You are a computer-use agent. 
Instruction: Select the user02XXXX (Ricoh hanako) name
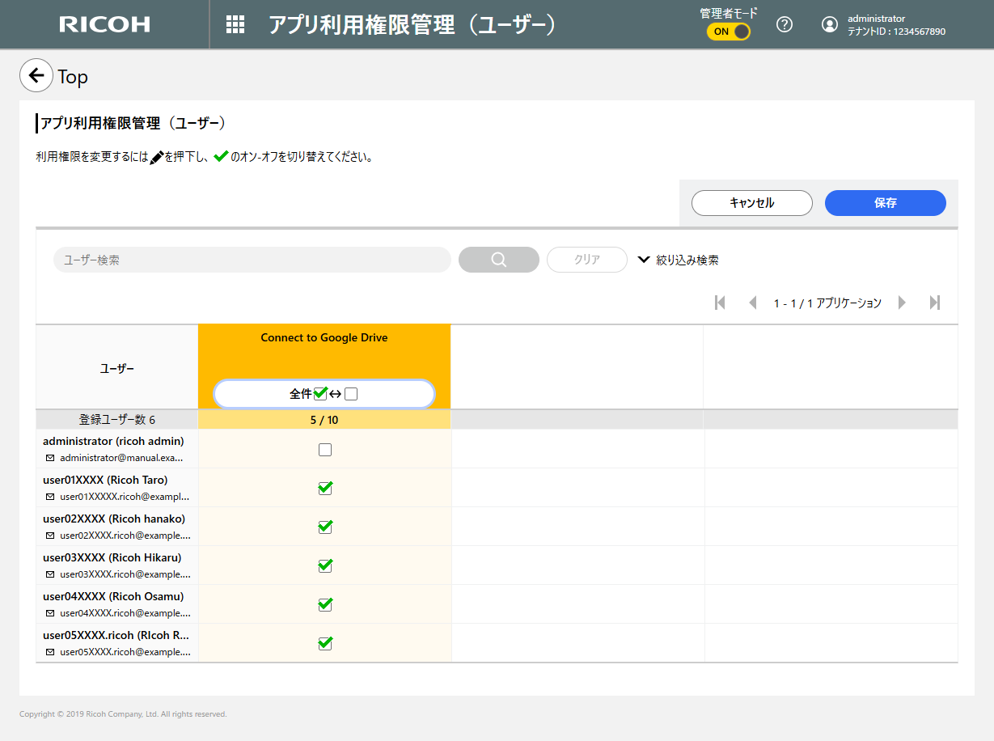point(114,519)
